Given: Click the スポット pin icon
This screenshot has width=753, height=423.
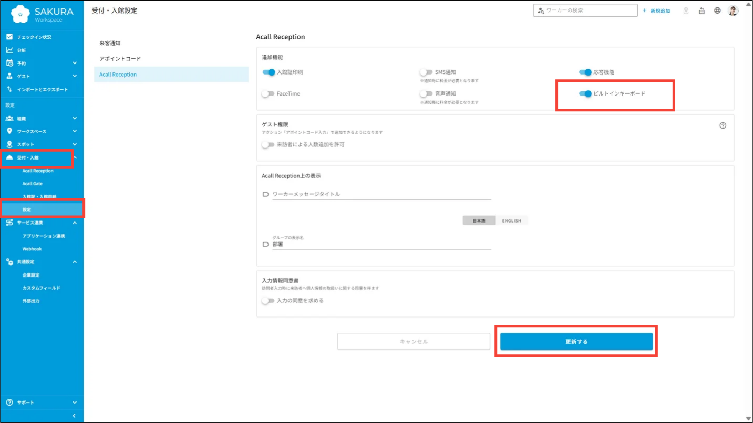Looking at the screenshot, I should point(9,144).
